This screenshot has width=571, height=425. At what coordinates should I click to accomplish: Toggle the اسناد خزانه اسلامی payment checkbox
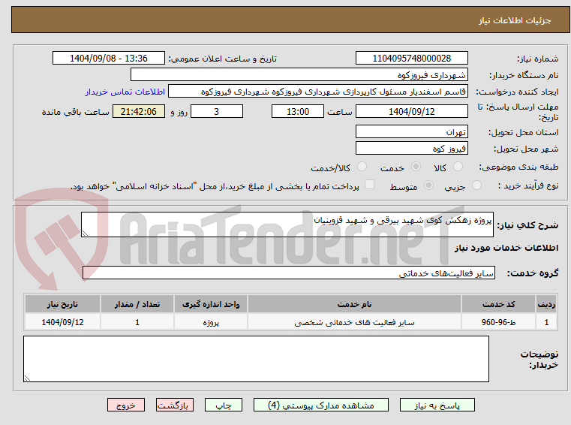370,185
